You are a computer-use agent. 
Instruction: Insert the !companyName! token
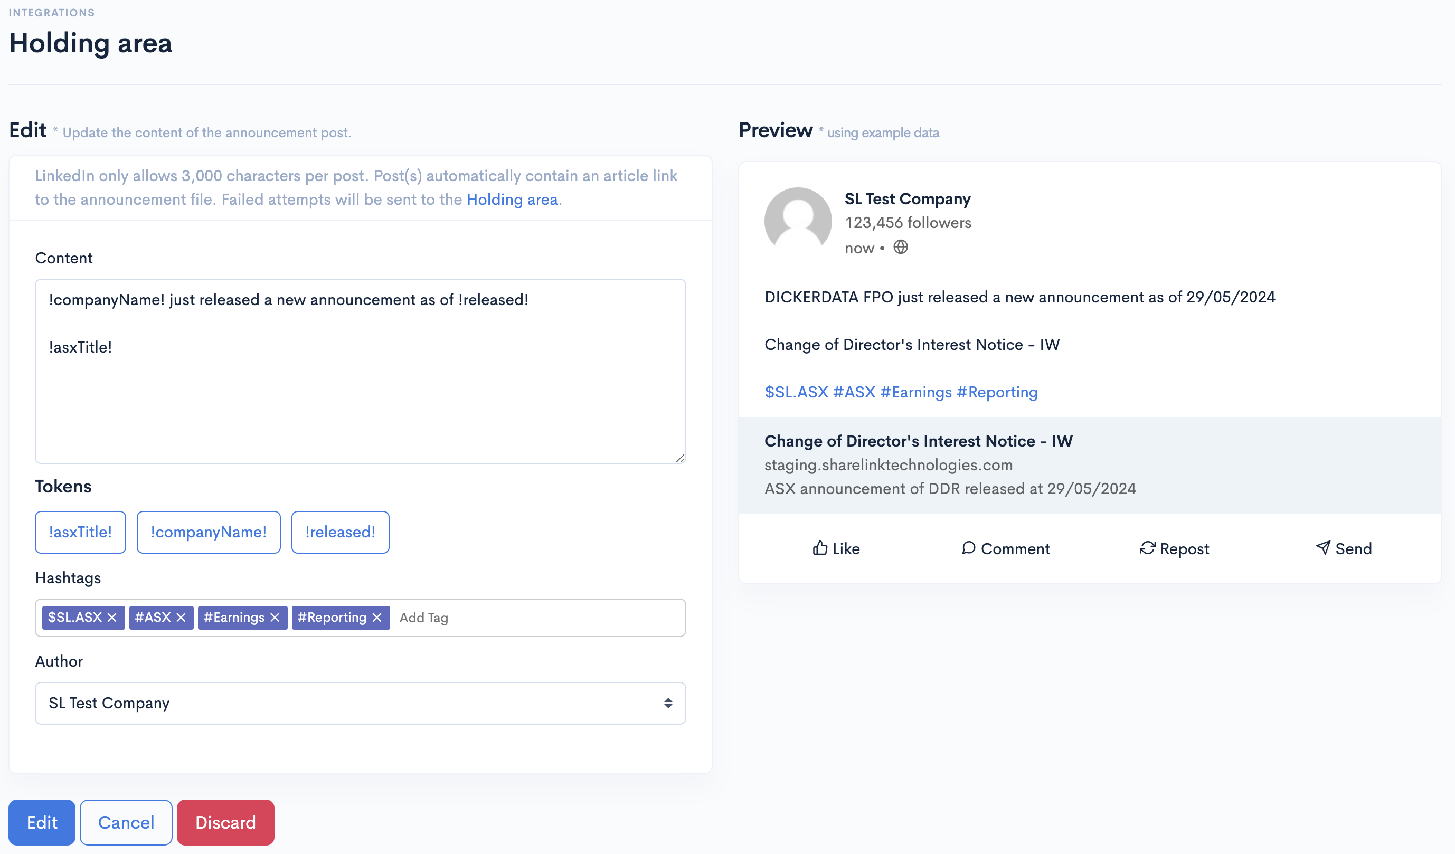pos(209,532)
